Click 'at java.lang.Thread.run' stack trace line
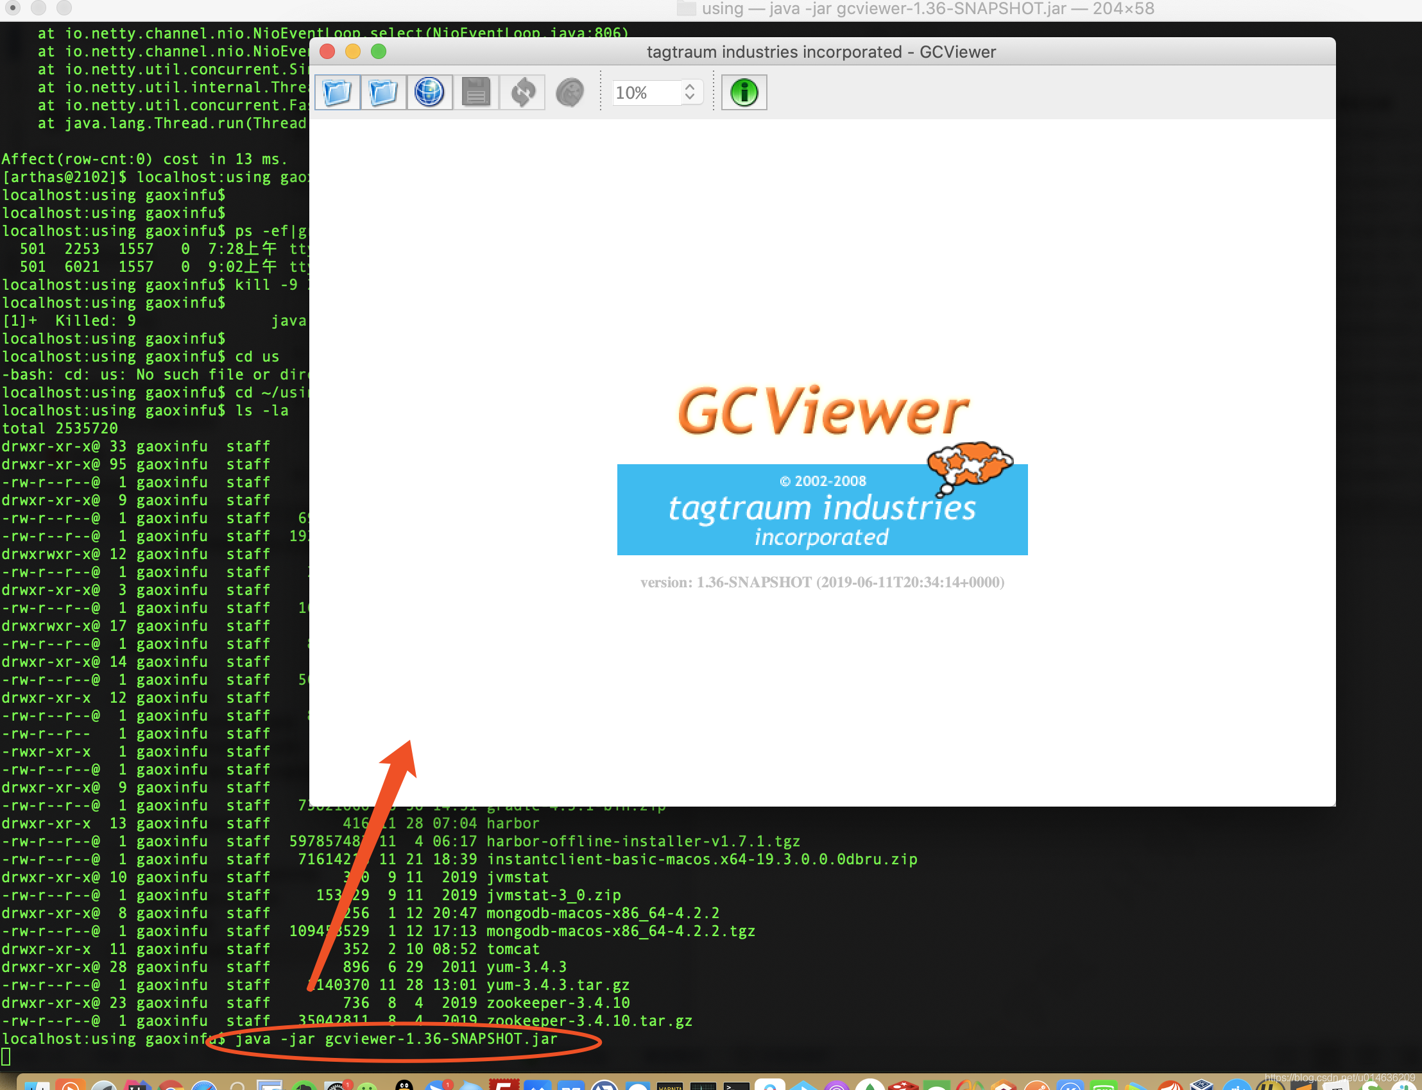The image size is (1422, 1090). tap(172, 123)
